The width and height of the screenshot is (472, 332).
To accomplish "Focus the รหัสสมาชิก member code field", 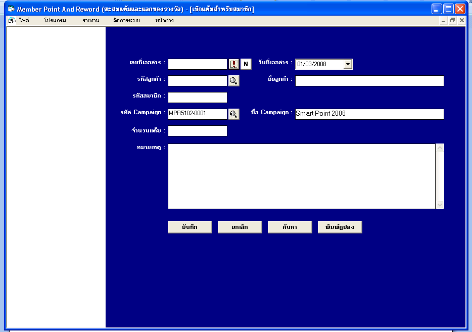I will [198, 98].
